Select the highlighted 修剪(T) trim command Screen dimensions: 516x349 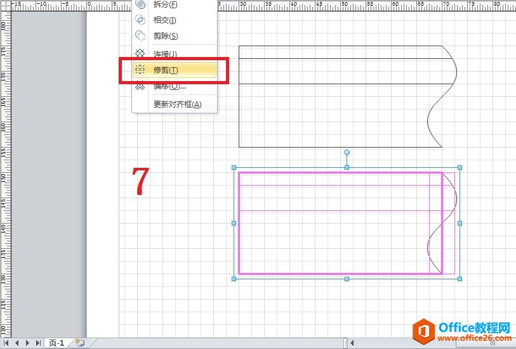pyautogui.click(x=175, y=70)
